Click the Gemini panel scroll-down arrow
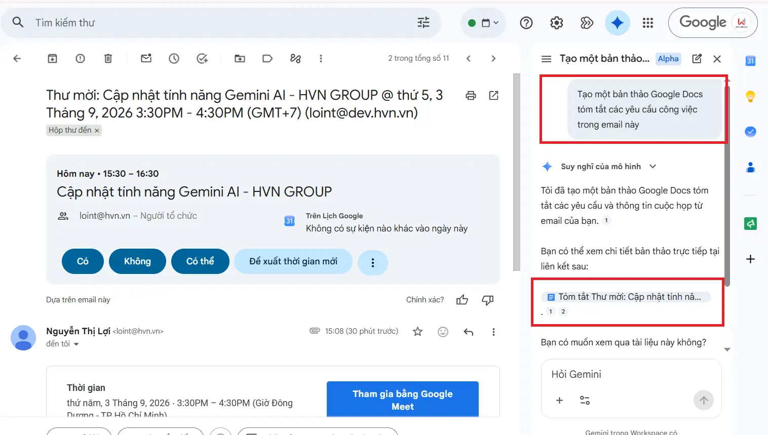 (727, 349)
